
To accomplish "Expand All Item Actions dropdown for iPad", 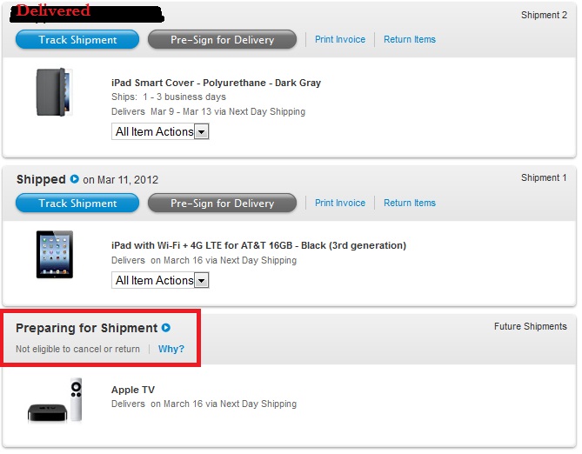I will pos(160,280).
